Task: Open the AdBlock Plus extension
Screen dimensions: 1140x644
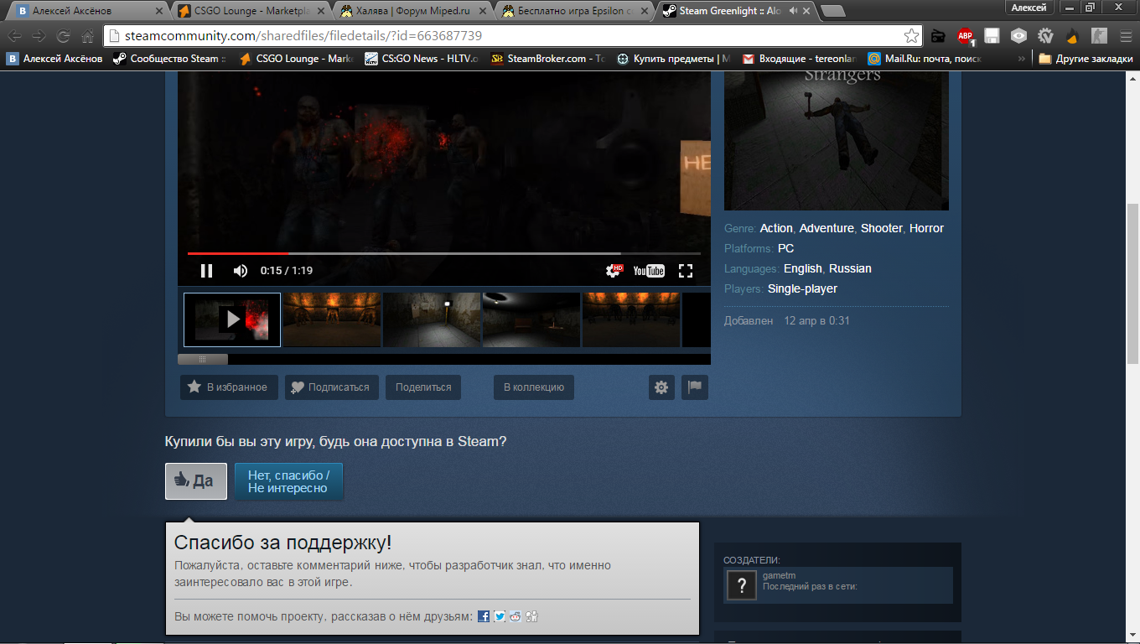Action: (x=965, y=36)
